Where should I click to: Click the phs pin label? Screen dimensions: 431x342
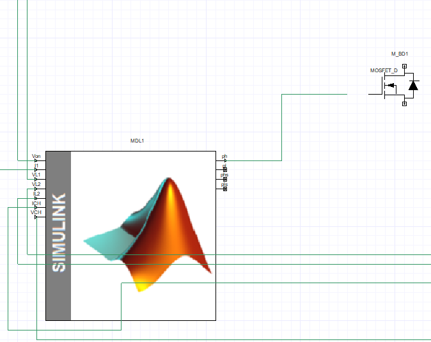(x=224, y=175)
